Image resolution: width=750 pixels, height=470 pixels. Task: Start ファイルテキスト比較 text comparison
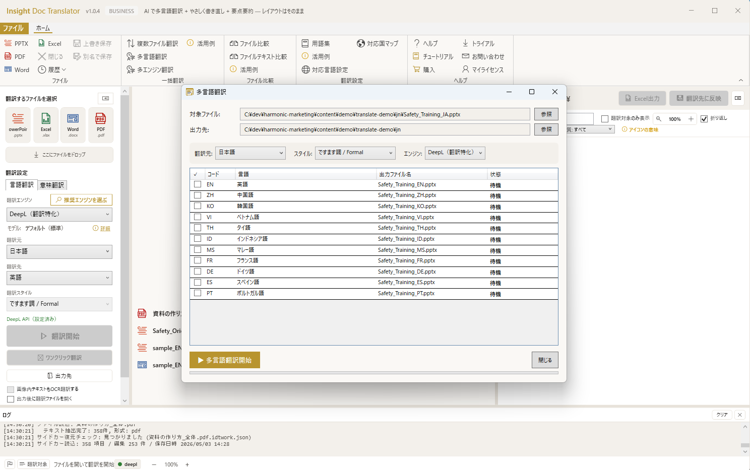tap(258, 56)
